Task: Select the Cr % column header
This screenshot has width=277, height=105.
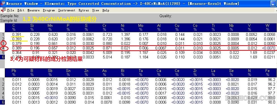Action: (105, 27)
